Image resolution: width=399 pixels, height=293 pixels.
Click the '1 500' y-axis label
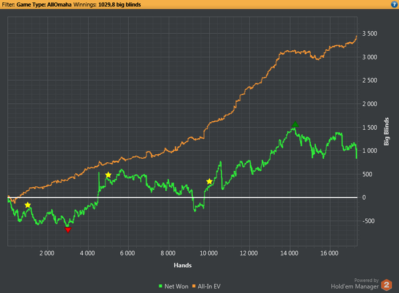370,127
